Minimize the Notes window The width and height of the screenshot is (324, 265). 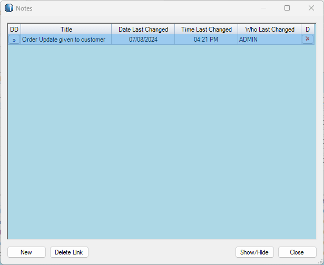click(x=263, y=8)
